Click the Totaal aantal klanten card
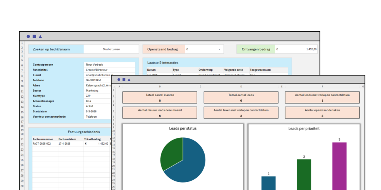The height and width of the screenshot is (190, 381). coord(160,98)
